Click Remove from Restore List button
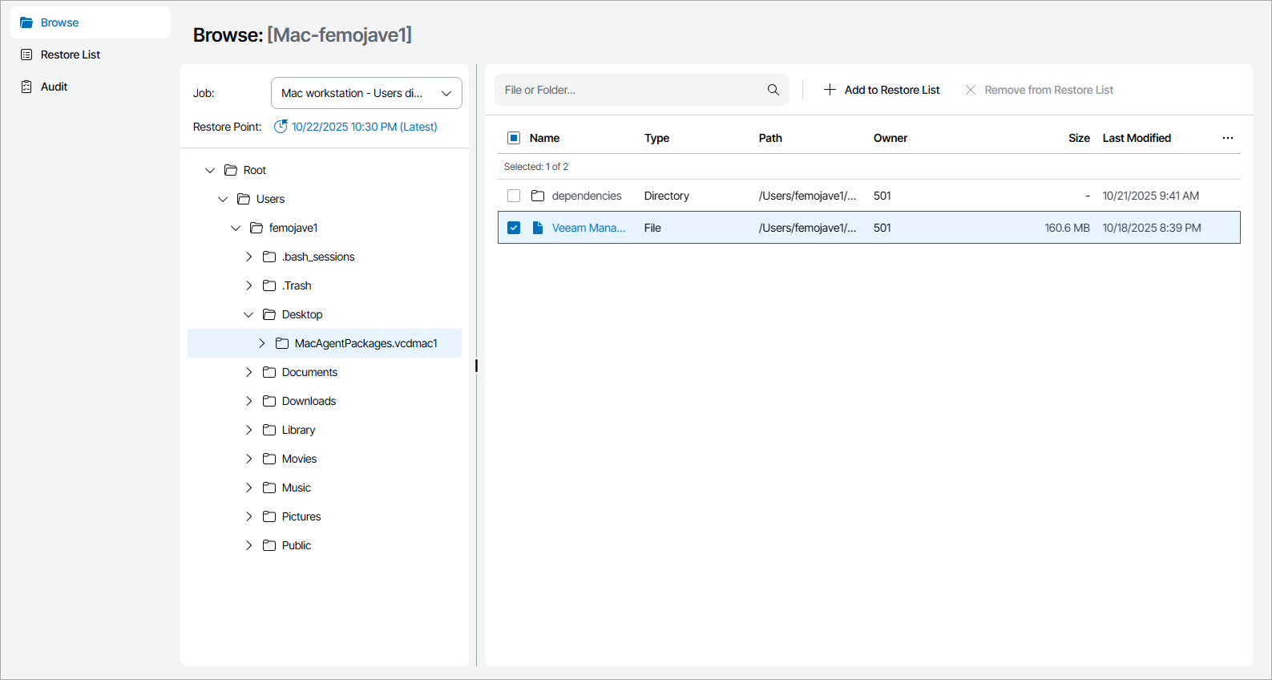Screen dimensions: 1272x680 [1039, 90]
